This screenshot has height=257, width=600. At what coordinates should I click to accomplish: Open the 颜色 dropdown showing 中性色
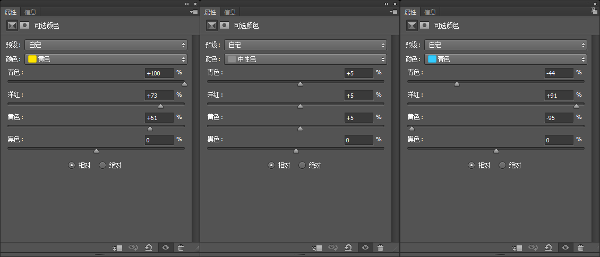(306, 59)
